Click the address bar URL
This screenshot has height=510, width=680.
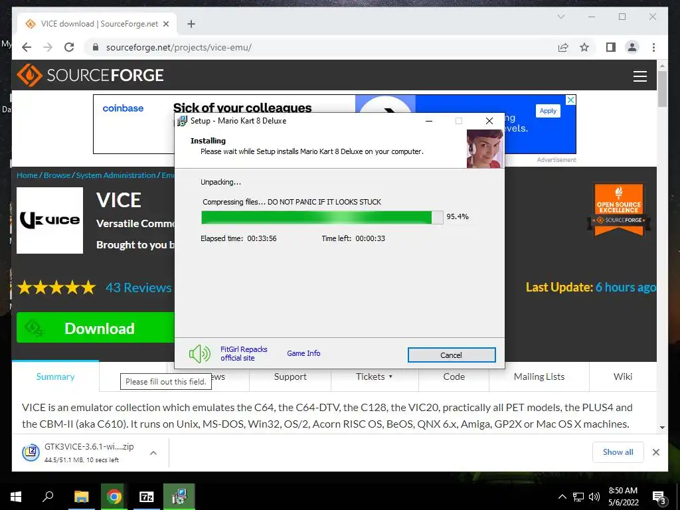179,47
